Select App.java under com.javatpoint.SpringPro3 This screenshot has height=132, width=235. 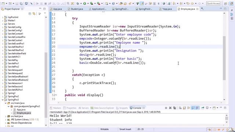point(21,110)
